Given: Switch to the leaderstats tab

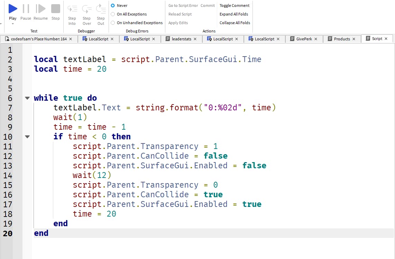Looking at the screenshot, I should tap(181, 39).
